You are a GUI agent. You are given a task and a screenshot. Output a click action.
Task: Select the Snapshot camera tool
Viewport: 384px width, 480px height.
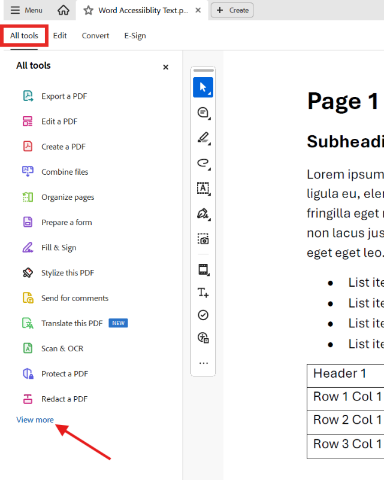(203, 239)
